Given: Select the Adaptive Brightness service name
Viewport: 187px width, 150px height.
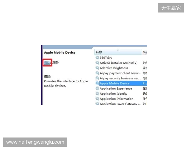Looking at the screenshot, I should pos(114,68).
